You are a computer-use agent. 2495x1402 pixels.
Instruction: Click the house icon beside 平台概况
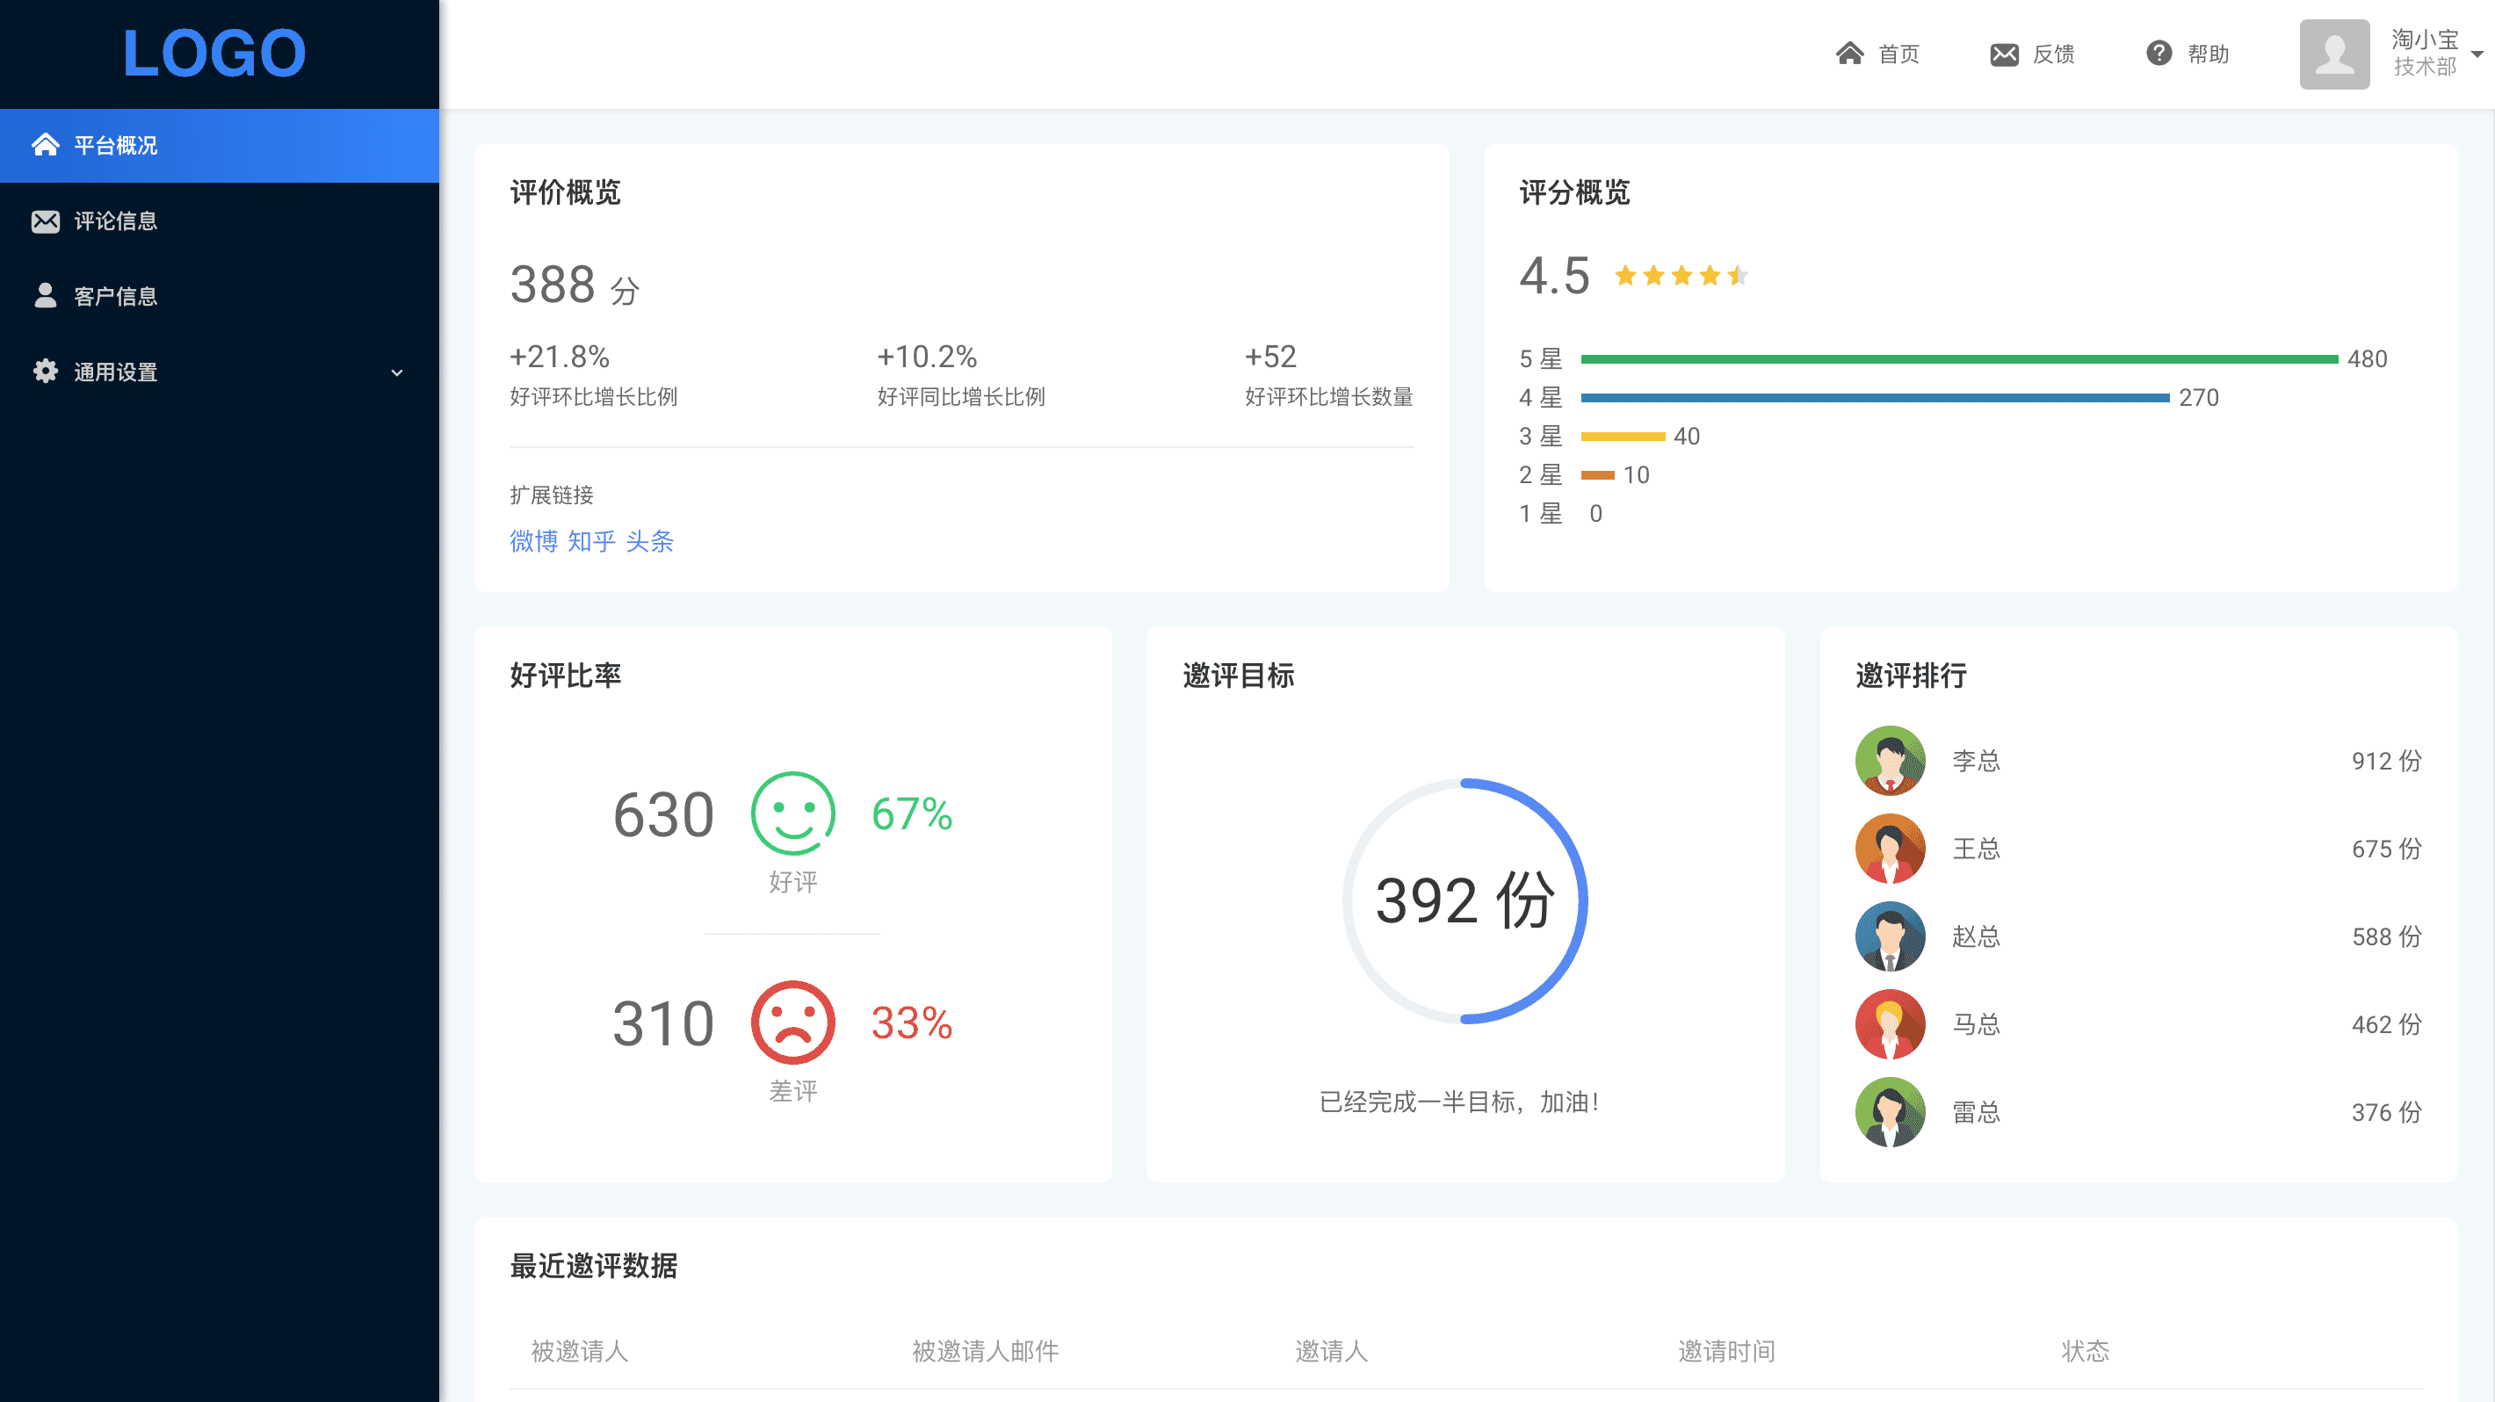(x=45, y=145)
